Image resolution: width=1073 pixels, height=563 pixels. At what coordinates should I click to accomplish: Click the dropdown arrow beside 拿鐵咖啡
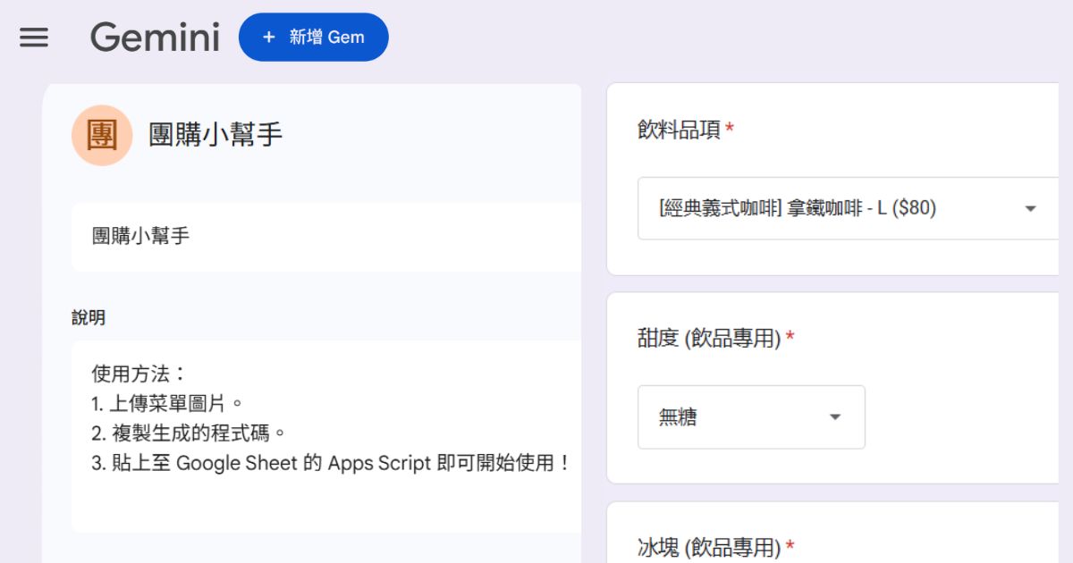[x=1030, y=207]
